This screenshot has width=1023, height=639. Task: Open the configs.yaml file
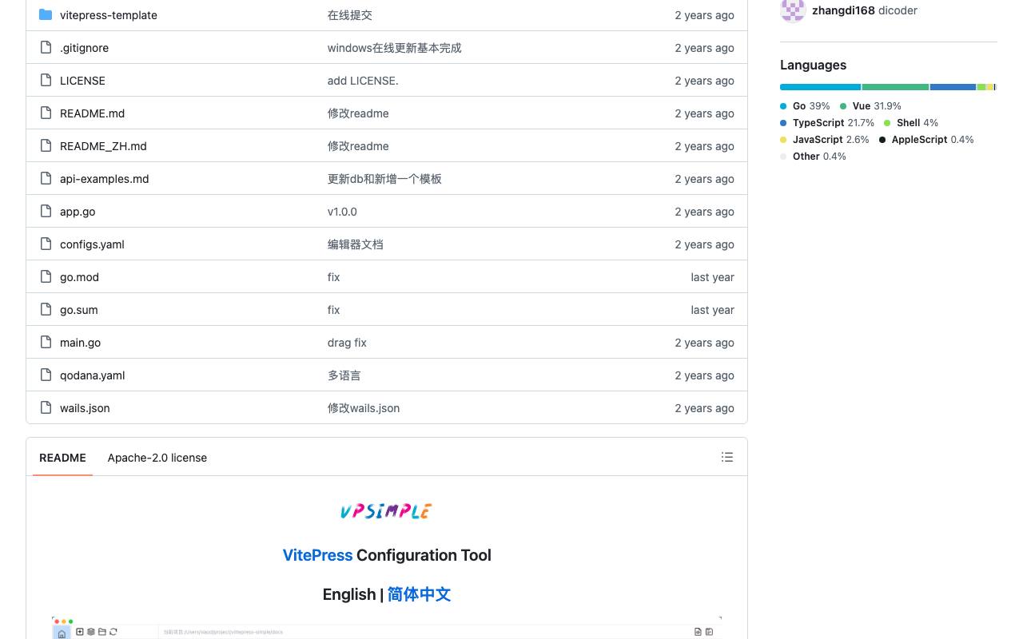click(x=92, y=244)
